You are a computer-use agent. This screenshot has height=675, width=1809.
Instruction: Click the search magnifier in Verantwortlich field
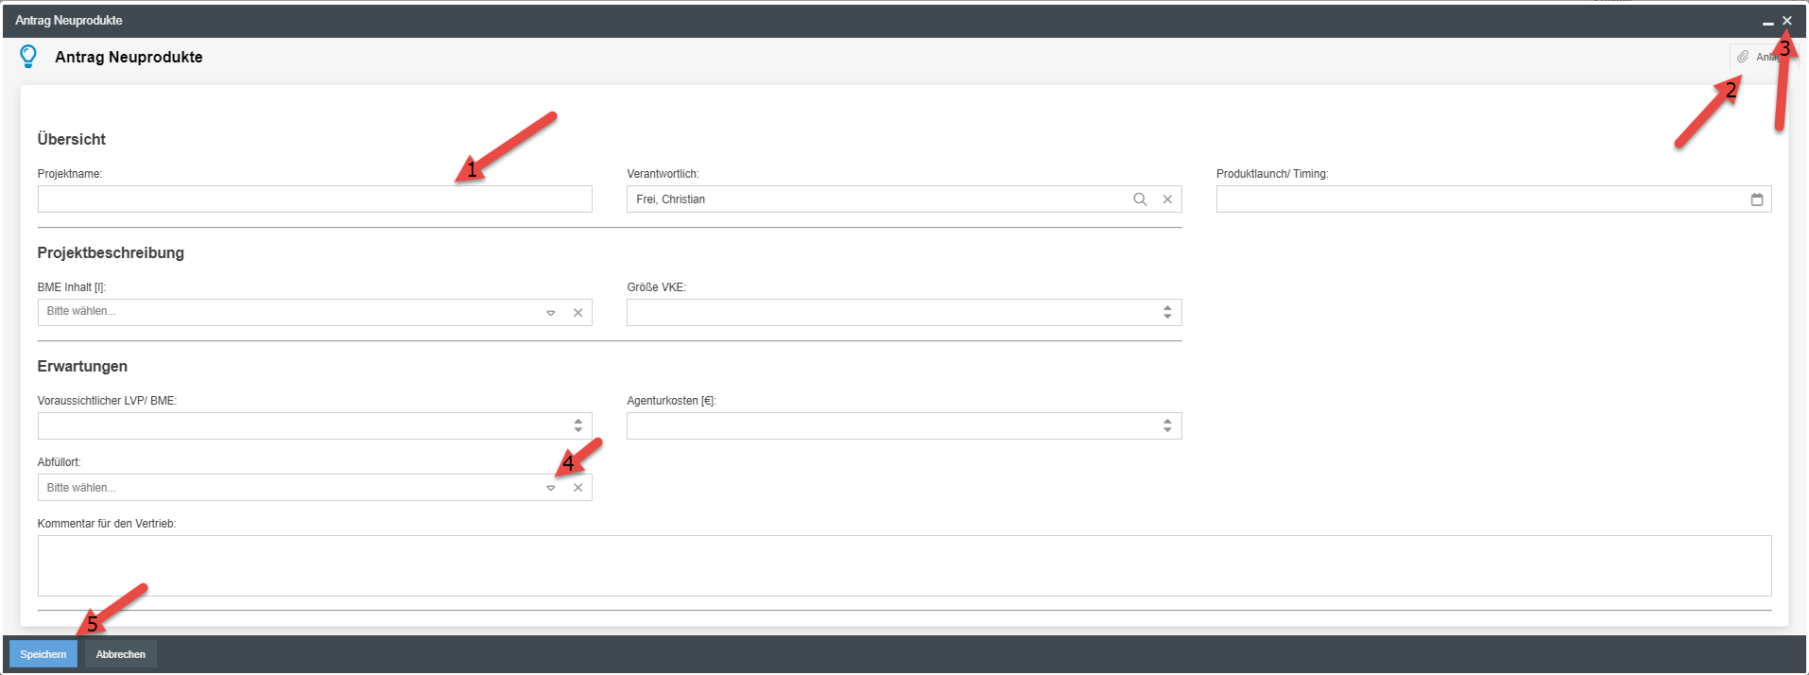[1140, 199]
